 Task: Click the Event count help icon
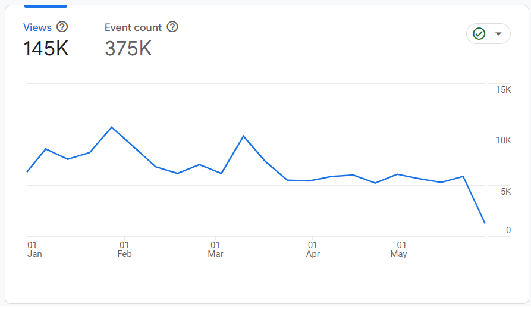(172, 27)
